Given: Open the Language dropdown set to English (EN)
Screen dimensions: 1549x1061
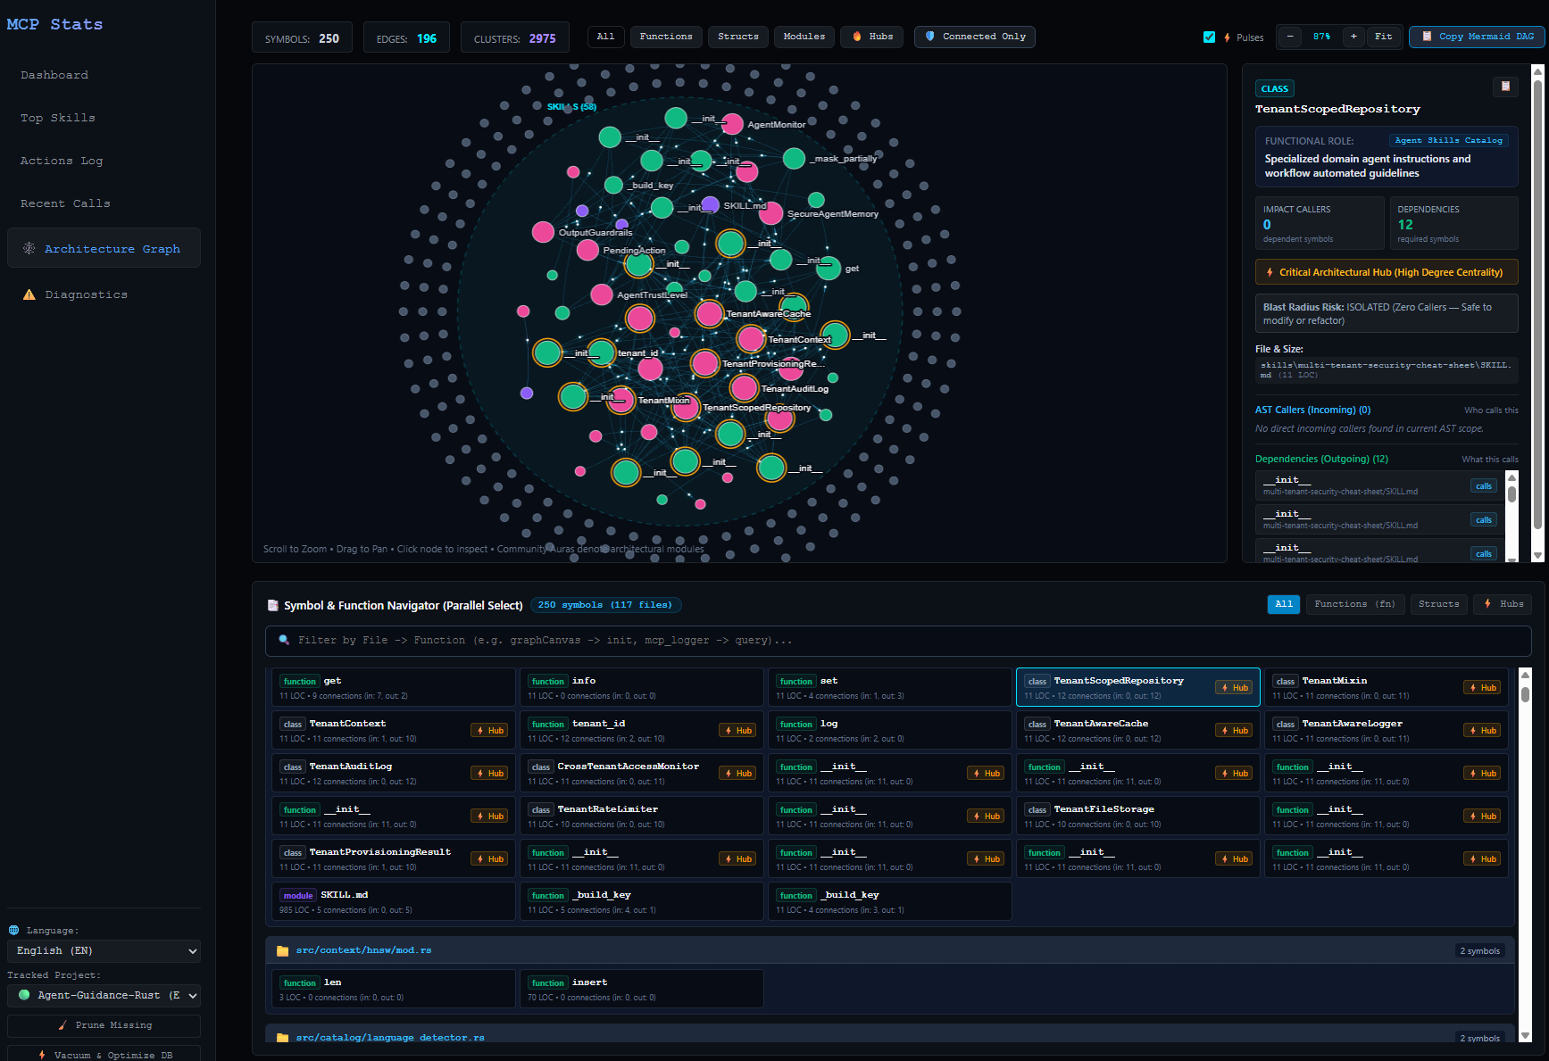Looking at the screenshot, I should (x=104, y=950).
